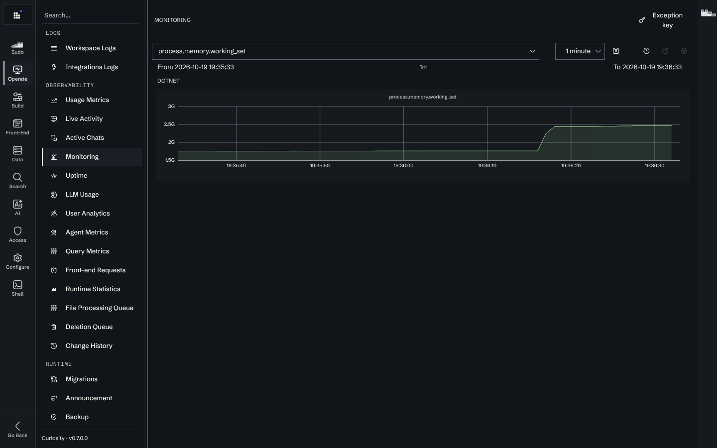
Task: Focus the sidebar Search field
Action: [90, 15]
